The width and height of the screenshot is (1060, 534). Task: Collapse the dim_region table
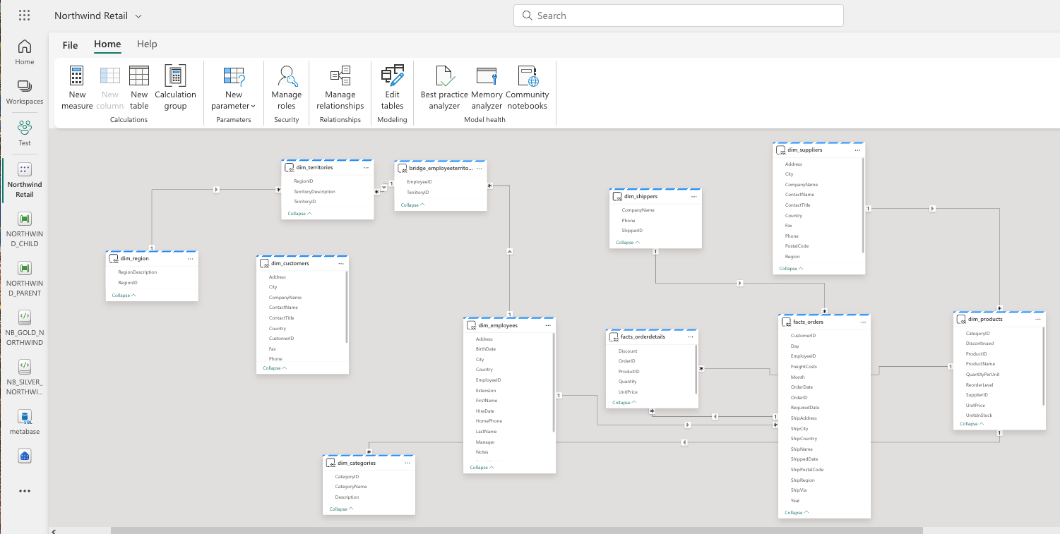pos(124,295)
